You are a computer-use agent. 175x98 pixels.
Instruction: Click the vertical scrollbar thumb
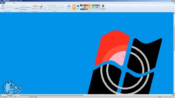click(x=174, y=38)
